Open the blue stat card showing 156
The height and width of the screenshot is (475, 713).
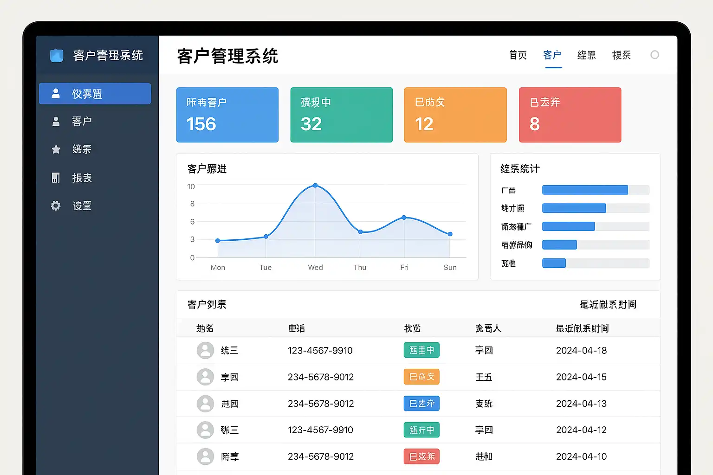pyautogui.click(x=227, y=115)
